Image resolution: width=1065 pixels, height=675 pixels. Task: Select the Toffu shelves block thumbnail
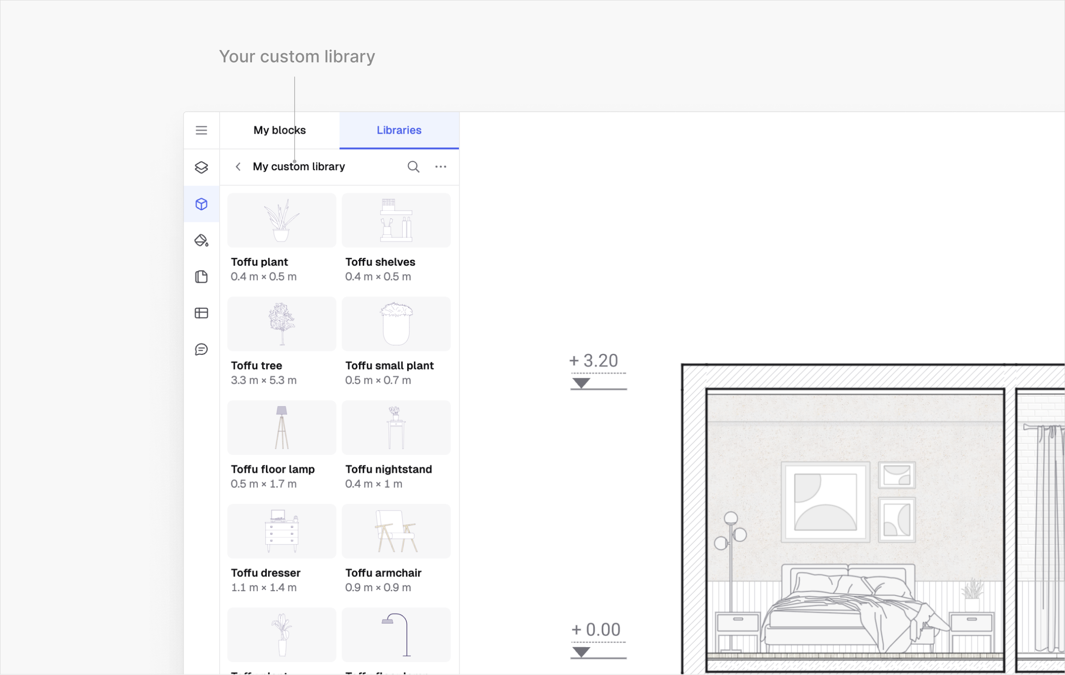pyautogui.click(x=396, y=221)
